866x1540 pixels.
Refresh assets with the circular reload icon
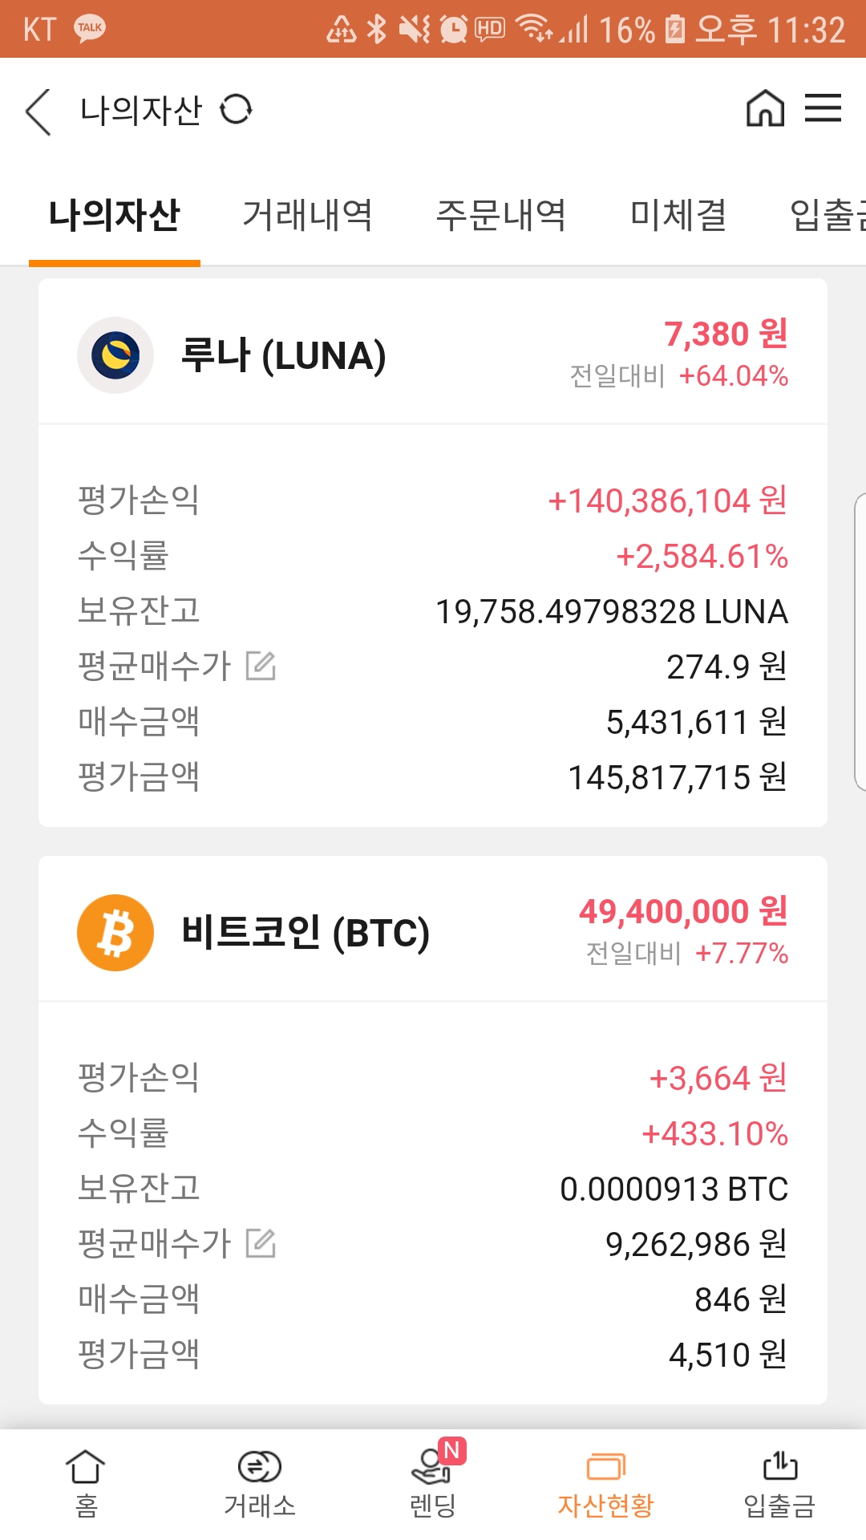(x=237, y=109)
